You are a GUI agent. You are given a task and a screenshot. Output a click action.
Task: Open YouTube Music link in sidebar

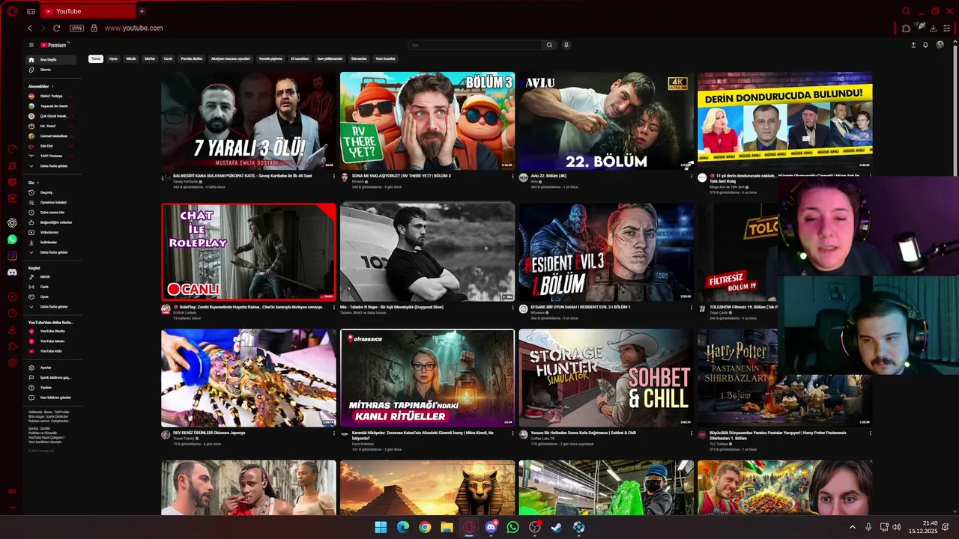51,341
